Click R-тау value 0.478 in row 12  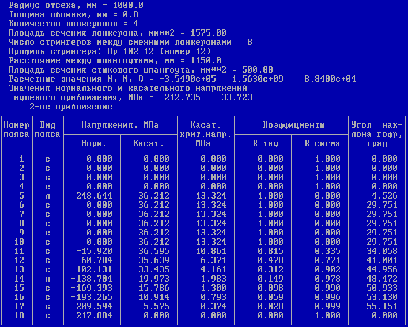click(271, 260)
